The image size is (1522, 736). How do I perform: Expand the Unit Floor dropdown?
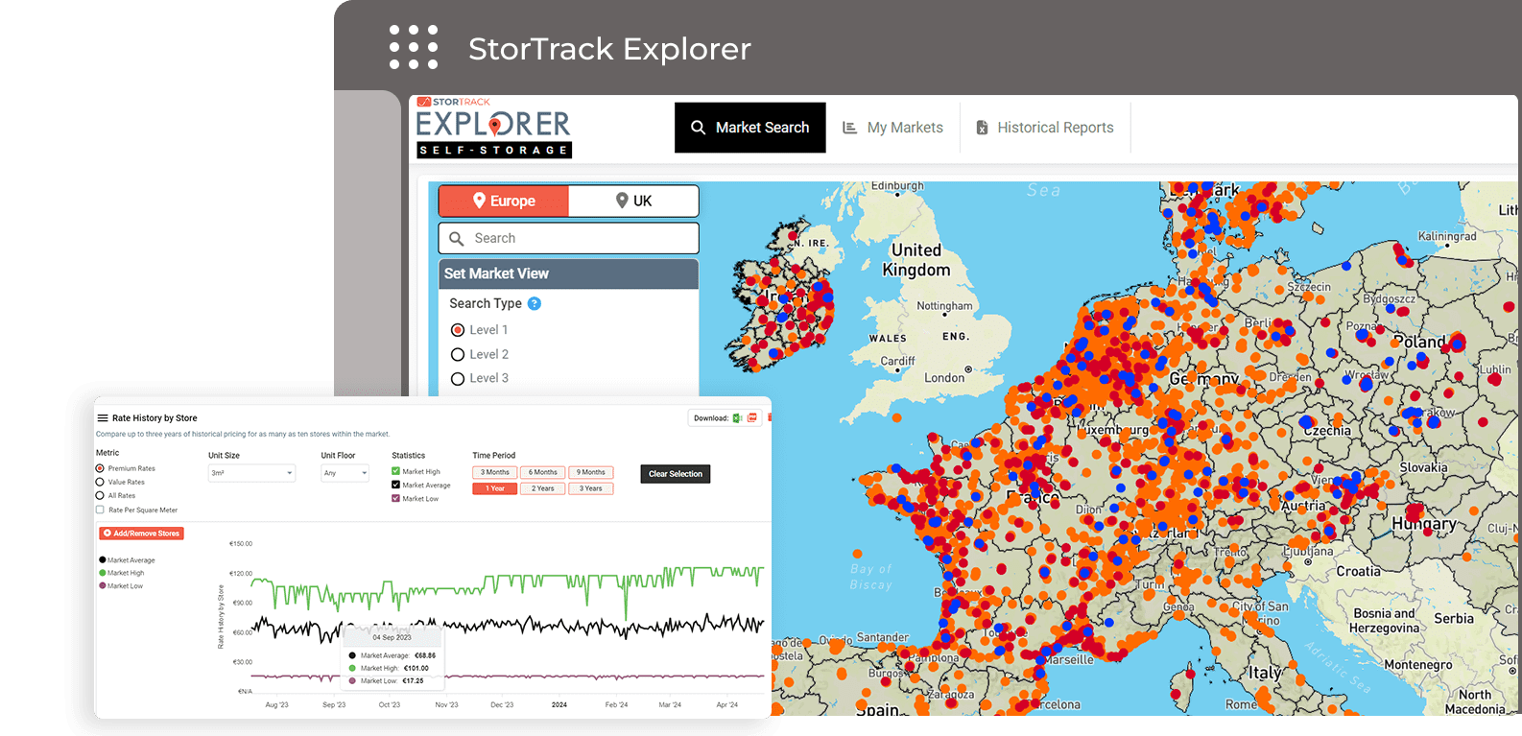coord(345,473)
